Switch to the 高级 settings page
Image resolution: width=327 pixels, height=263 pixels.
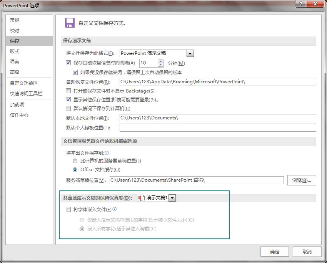tap(14, 72)
